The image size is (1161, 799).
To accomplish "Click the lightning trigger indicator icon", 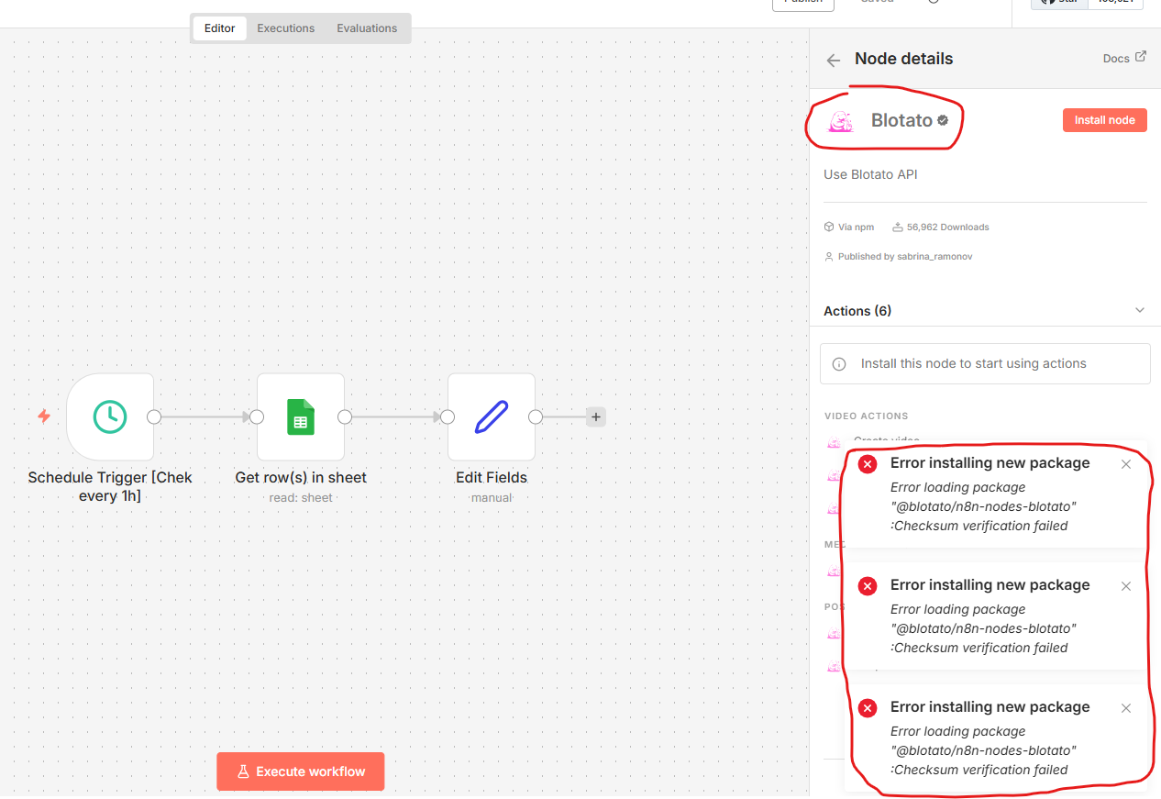I will [44, 416].
